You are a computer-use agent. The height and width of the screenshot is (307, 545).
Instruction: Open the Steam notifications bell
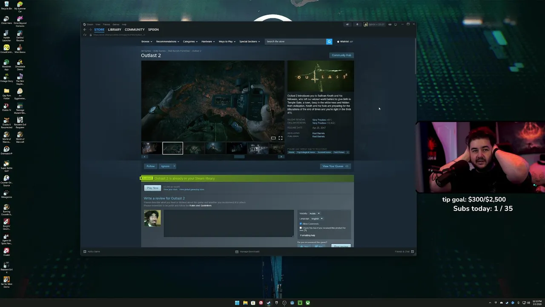click(357, 24)
